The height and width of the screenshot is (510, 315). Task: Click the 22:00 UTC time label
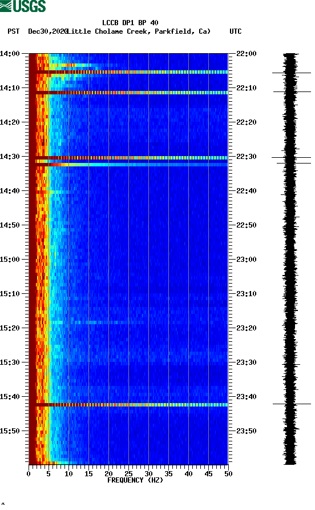point(246,54)
